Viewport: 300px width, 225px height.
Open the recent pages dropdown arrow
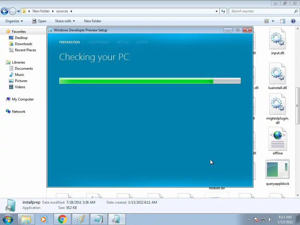click(x=18, y=11)
